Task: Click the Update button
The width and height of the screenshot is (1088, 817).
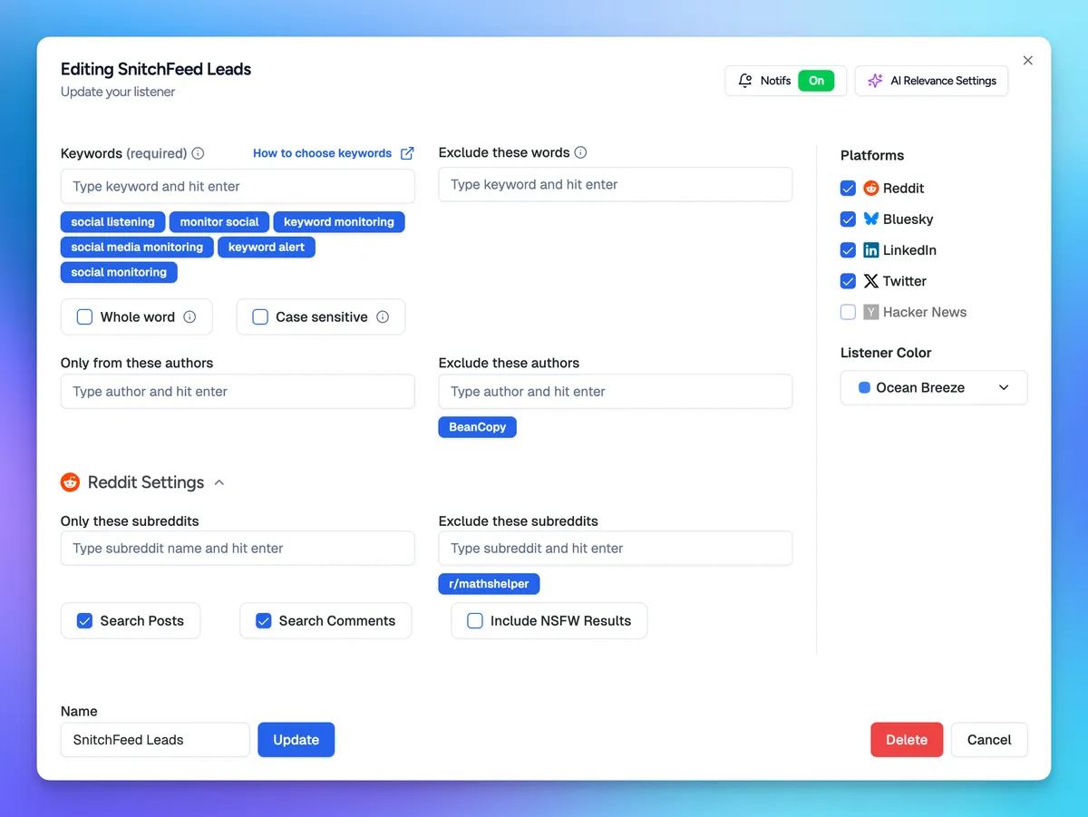Action: click(x=296, y=740)
